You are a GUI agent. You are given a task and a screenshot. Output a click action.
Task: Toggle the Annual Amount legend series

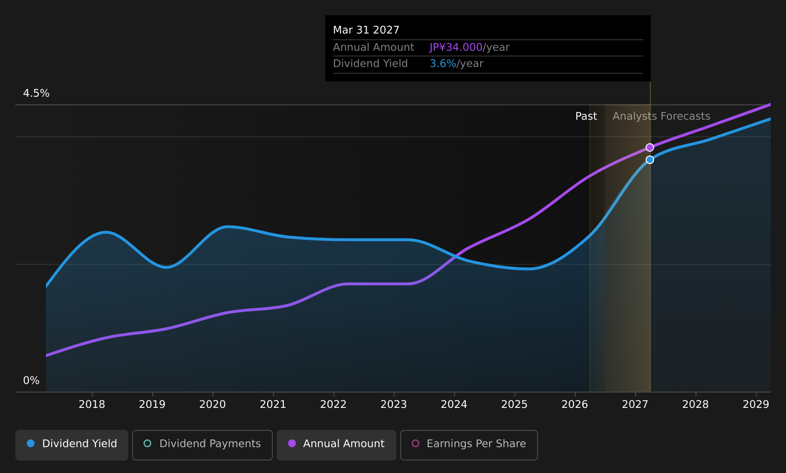pyautogui.click(x=337, y=445)
